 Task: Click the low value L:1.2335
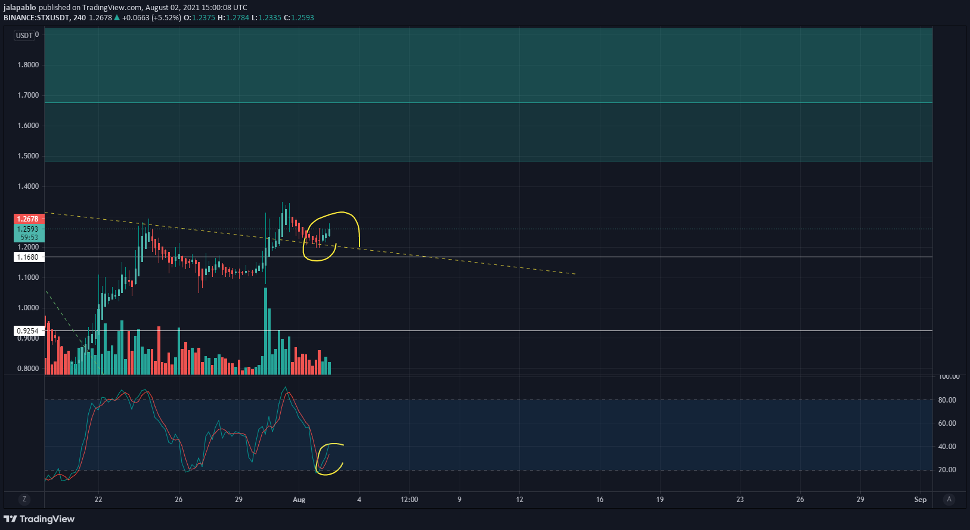[266, 18]
